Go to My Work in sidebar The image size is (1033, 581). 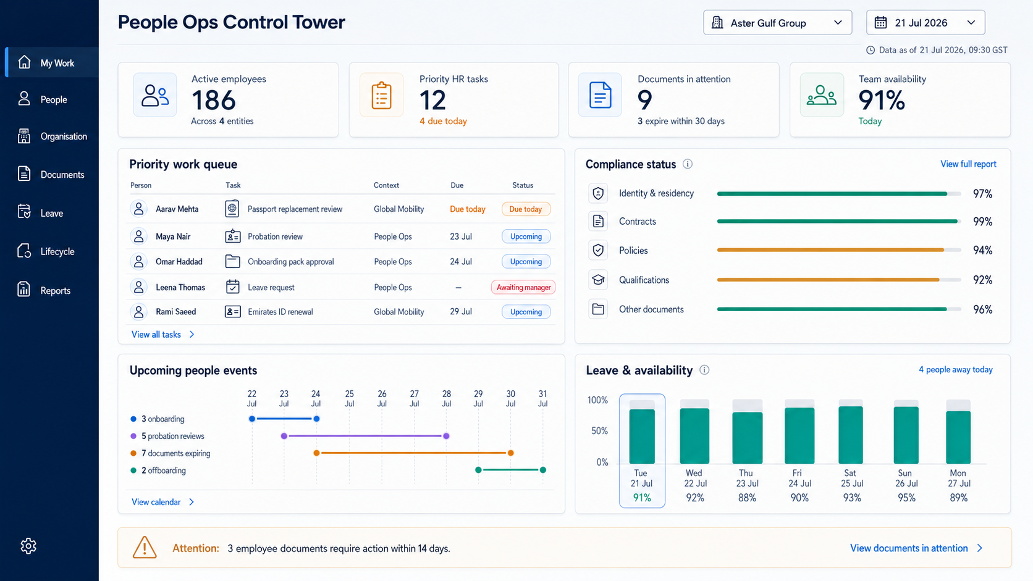click(52, 62)
